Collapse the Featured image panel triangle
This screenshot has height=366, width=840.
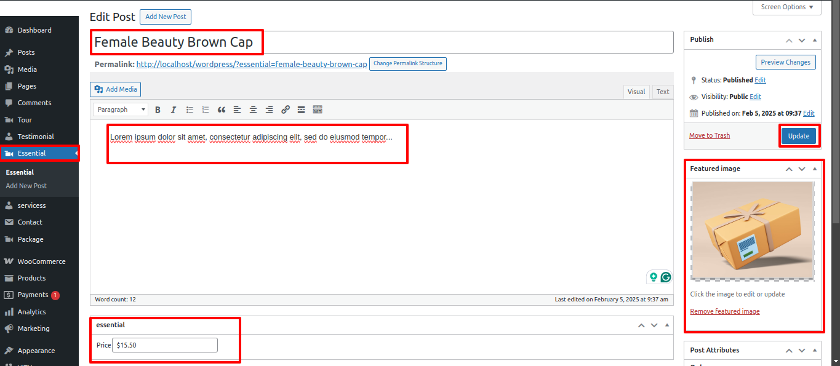click(815, 169)
